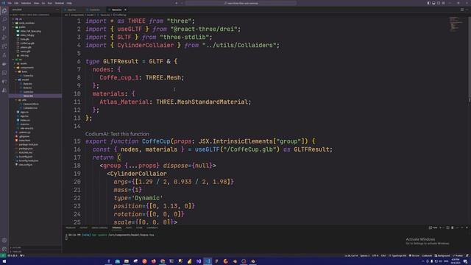
Task: Maximize the terminal panel size
Action: (462, 227)
